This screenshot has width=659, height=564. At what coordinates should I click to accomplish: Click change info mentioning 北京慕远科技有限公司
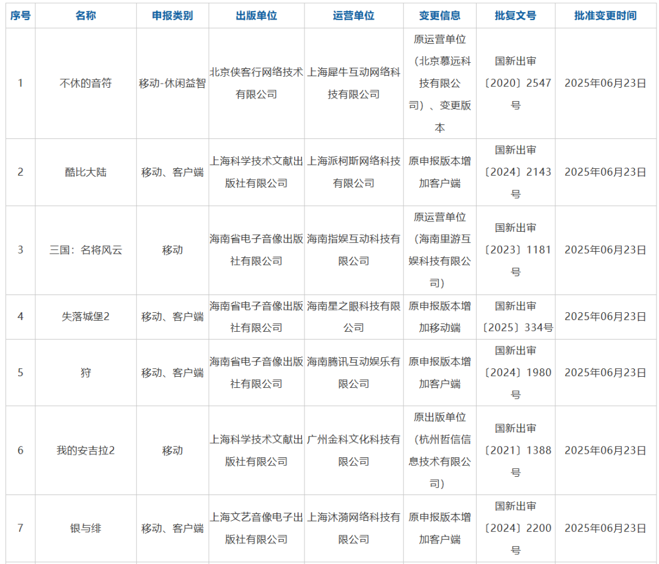tap(439, 83)
